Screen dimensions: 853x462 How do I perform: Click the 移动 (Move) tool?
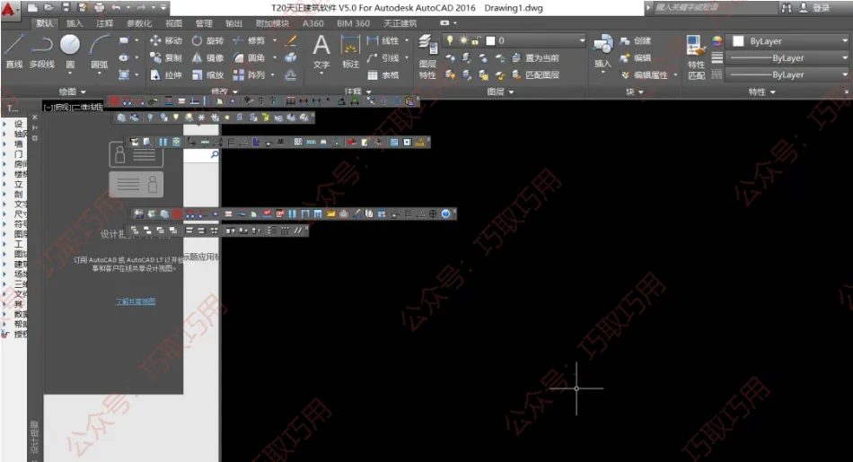pyautogui.click(x=166, y=40)
